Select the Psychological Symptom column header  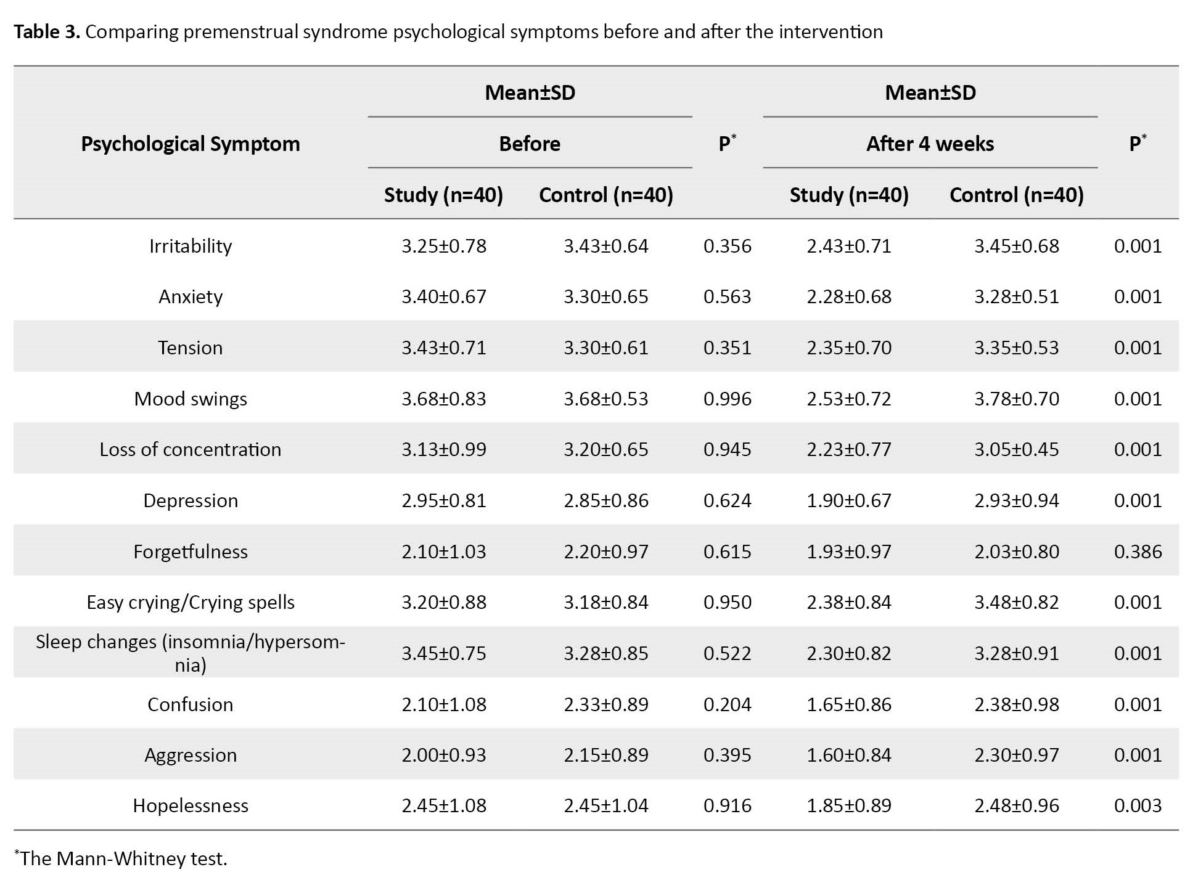point(191,144)
